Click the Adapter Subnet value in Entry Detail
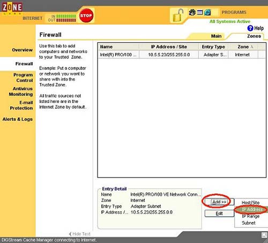The width and height of the screenshot is (268, 243). click(x=146, y=206)
